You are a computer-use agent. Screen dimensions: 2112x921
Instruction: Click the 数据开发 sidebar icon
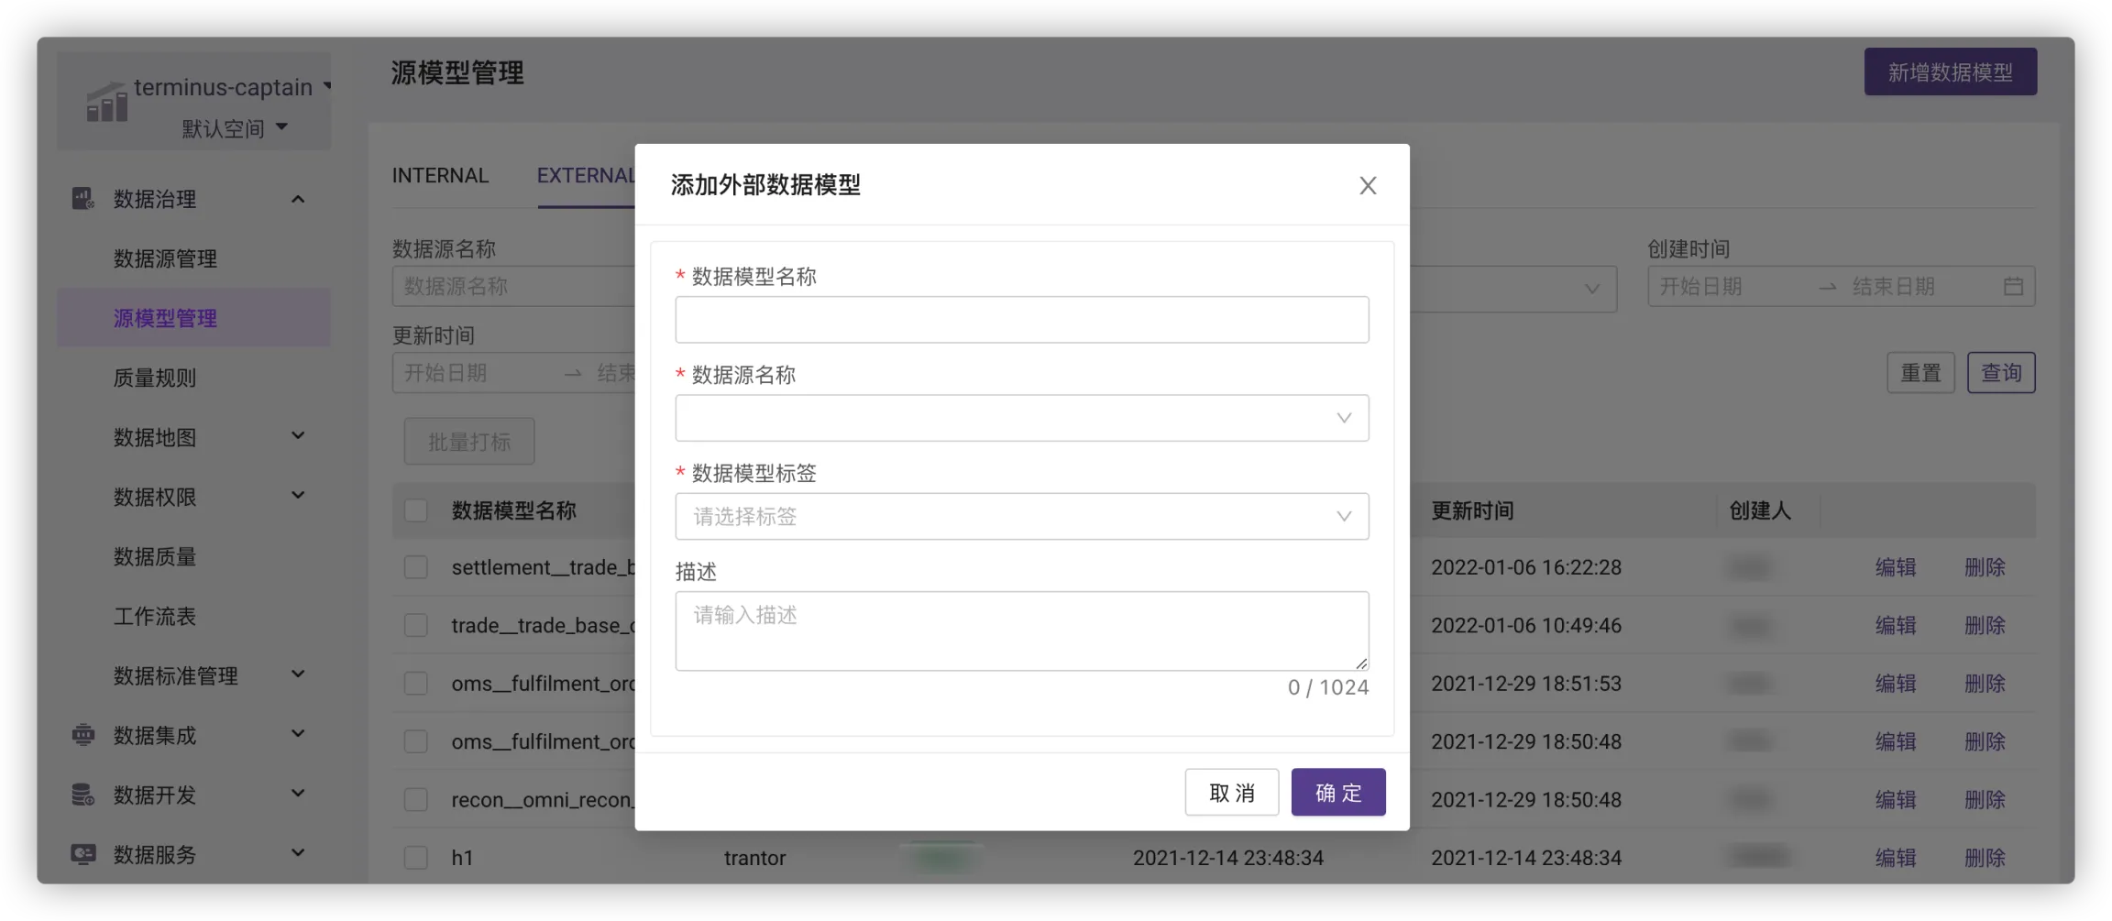83,795
